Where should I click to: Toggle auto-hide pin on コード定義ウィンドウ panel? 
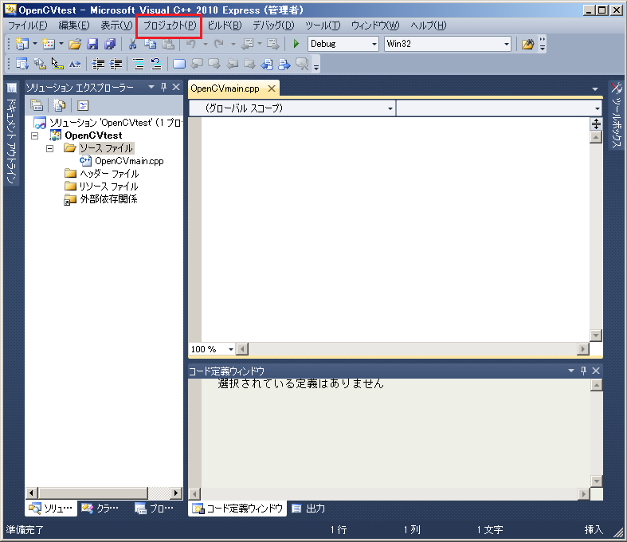(x=583, y=371)
